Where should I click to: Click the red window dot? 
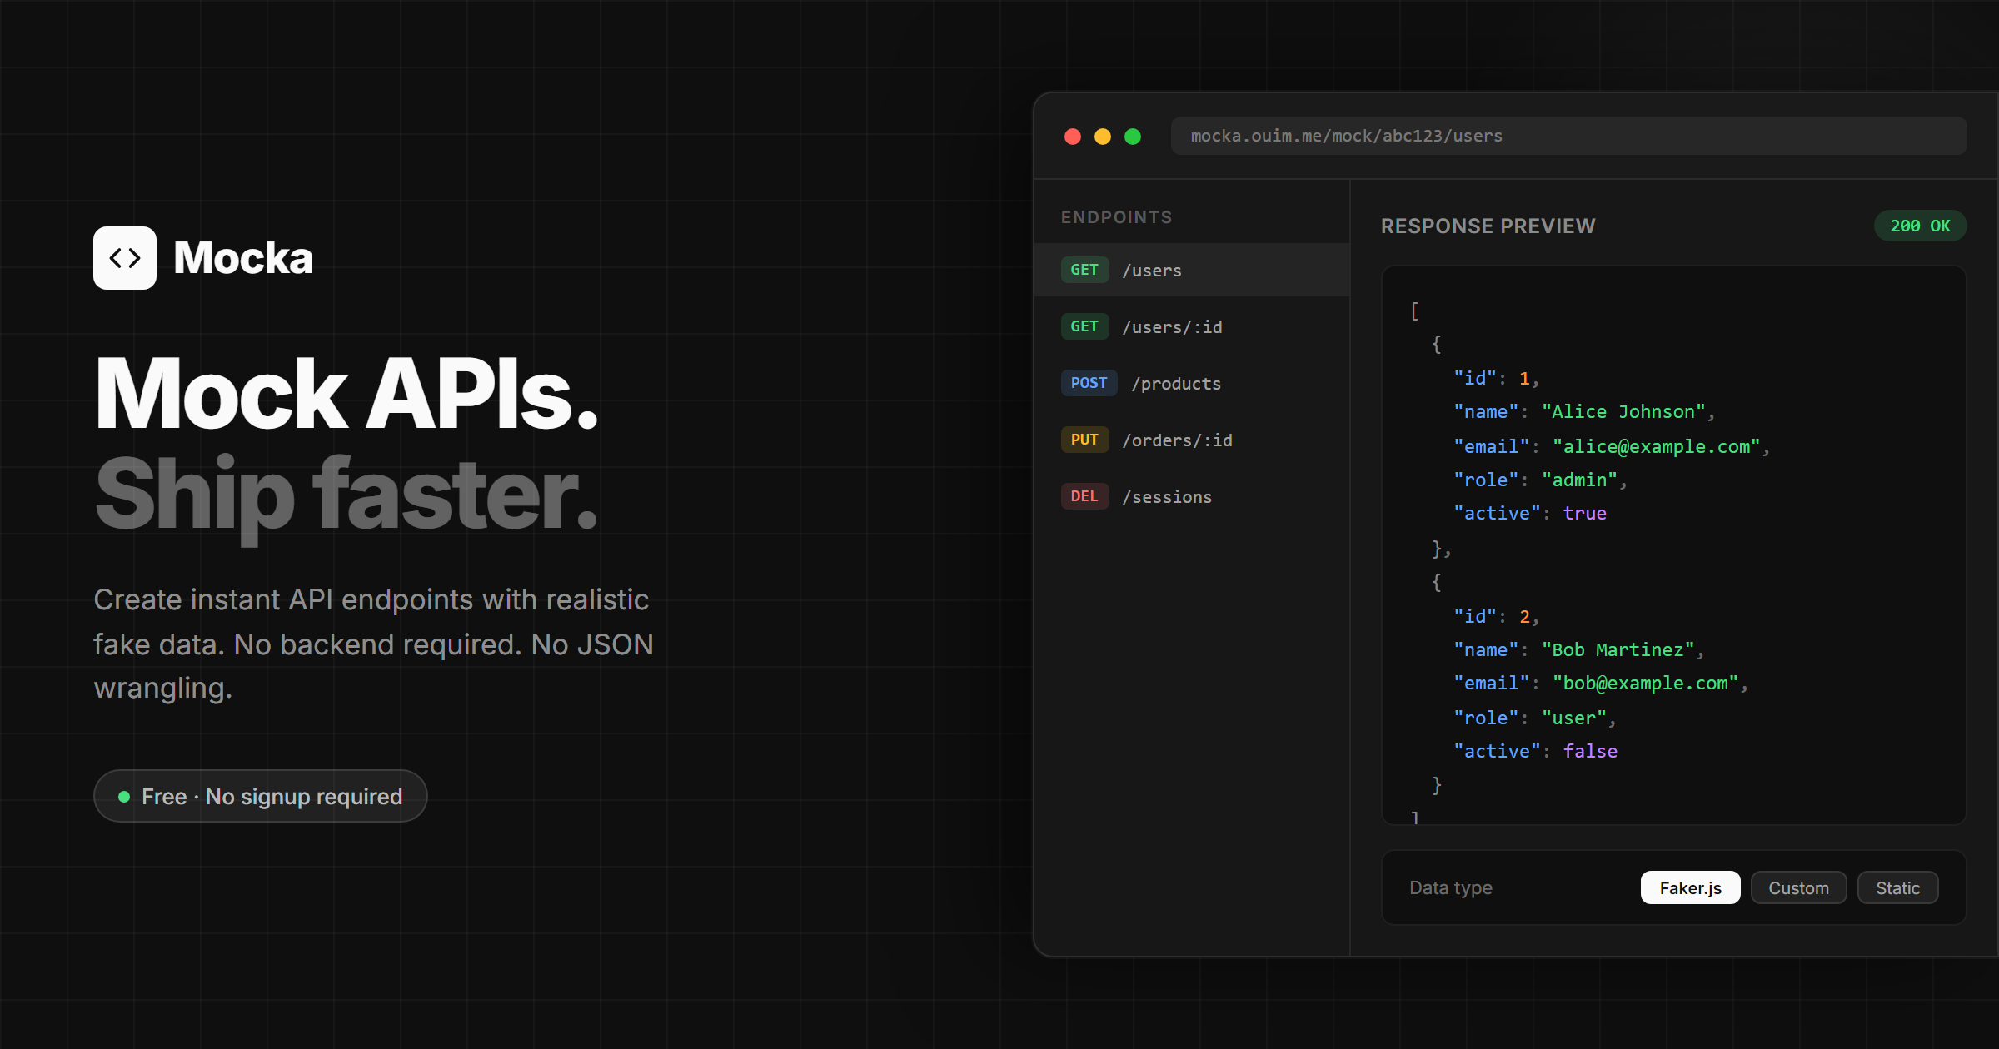(x=1073, y=137)
